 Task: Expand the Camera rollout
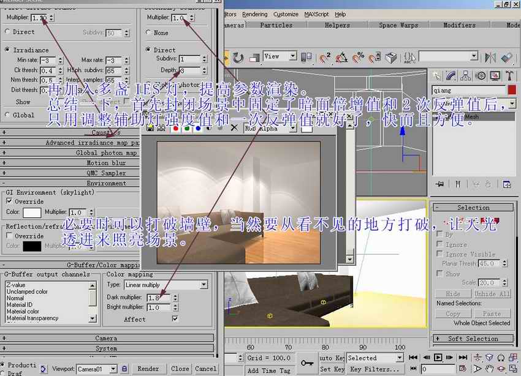coord(106,338)
